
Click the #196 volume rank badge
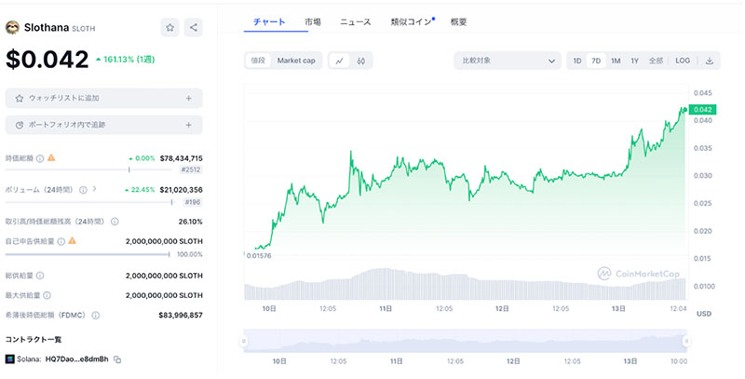pos(193,202)
